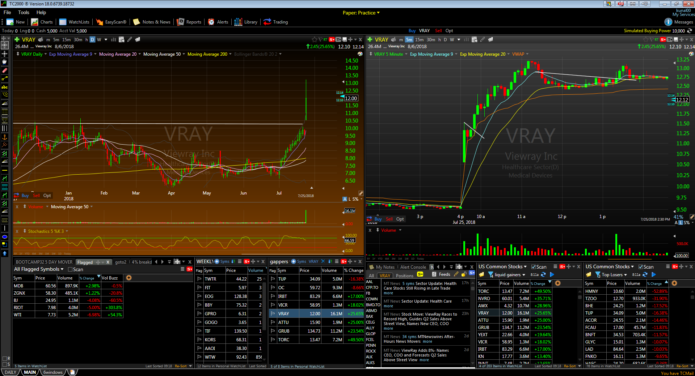Open VWAP dropdown on 5 minute chart
This screenshot has width=695, height=376.
pos(527,54)
